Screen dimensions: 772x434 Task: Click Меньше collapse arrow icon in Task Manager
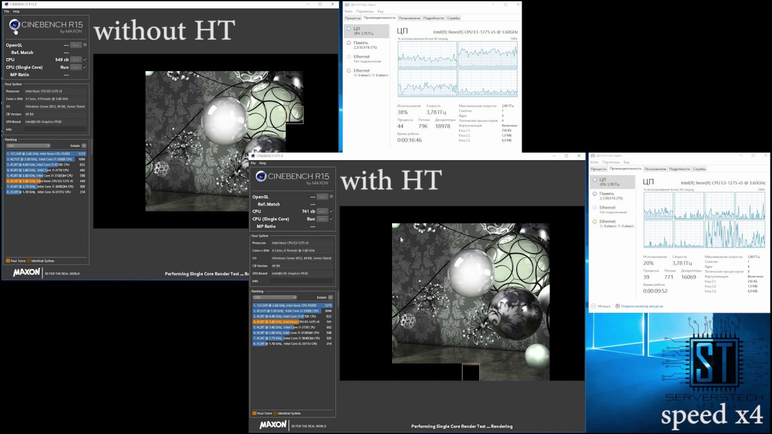pyautogui.click(x=593, y=306)
